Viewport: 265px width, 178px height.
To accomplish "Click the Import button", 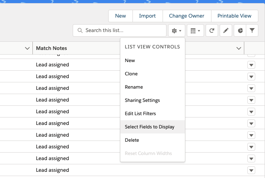I will point(147,16).
